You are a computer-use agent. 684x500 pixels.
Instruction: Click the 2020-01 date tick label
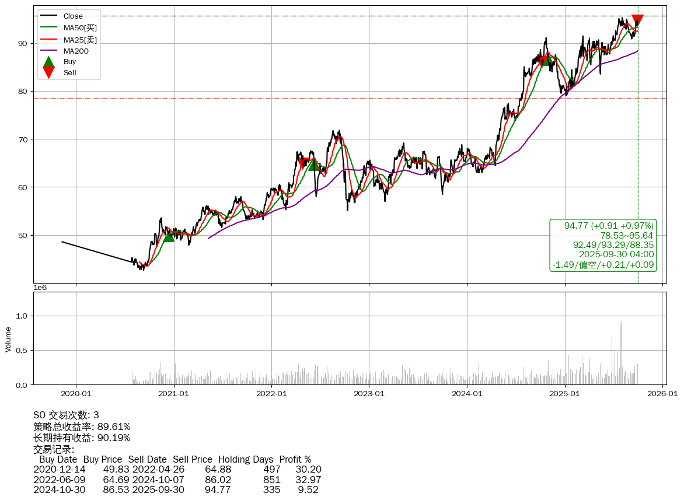(76, 394)
